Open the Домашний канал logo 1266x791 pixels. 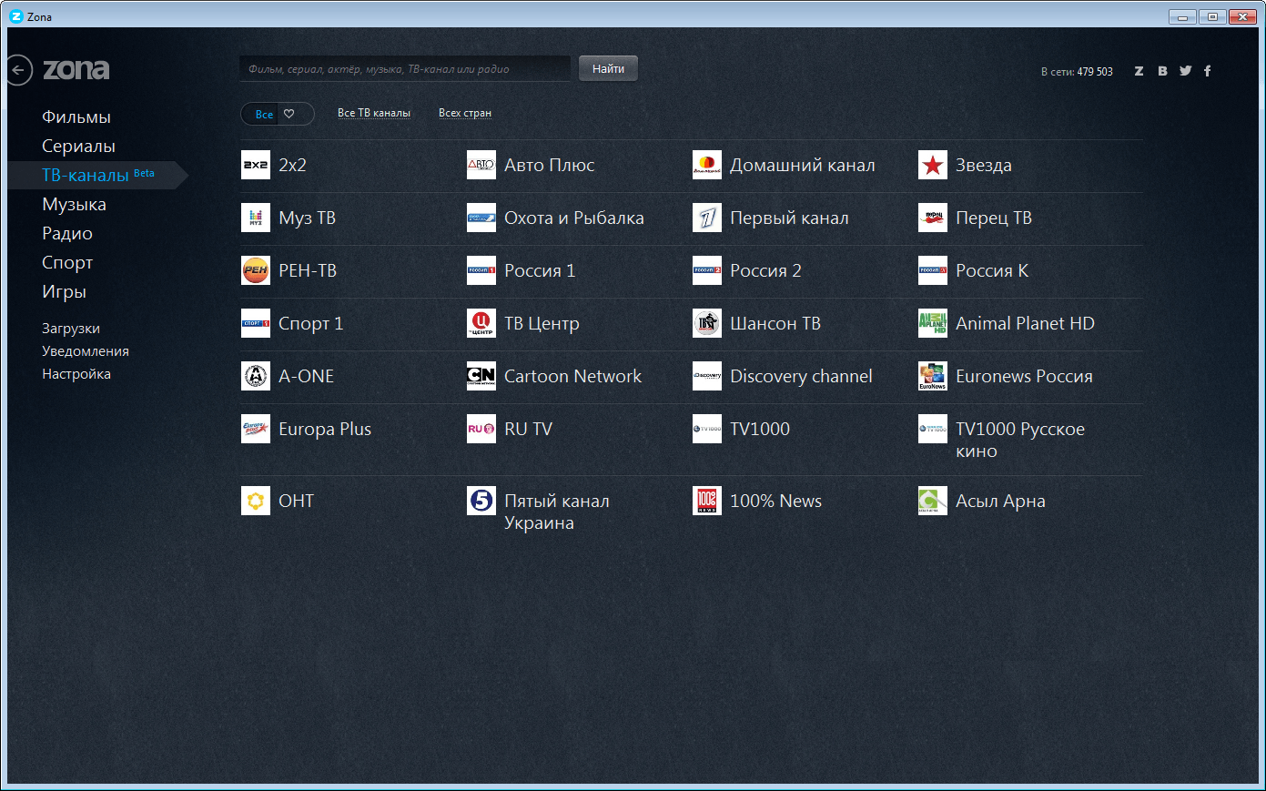tap(707, 165)
